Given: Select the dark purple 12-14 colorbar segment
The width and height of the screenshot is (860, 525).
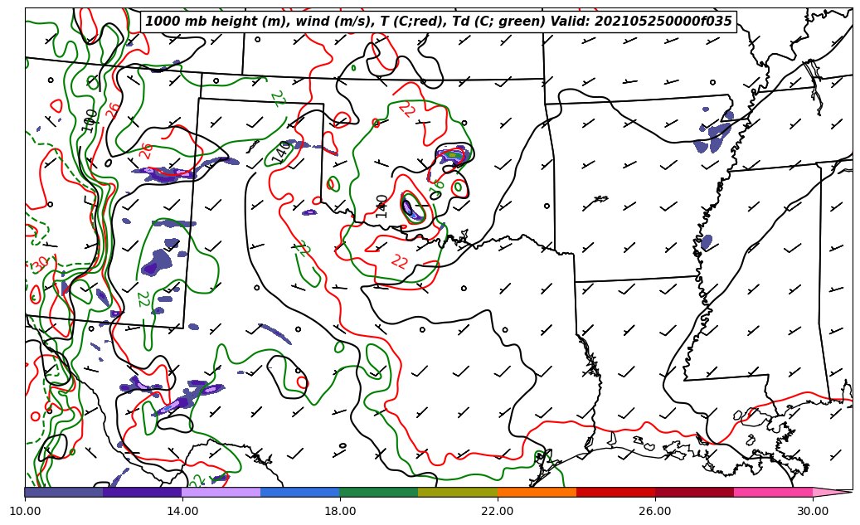Looking at the screenshot, I should tap(143, 492).
